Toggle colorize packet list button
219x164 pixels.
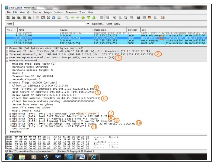pos(102,18)
